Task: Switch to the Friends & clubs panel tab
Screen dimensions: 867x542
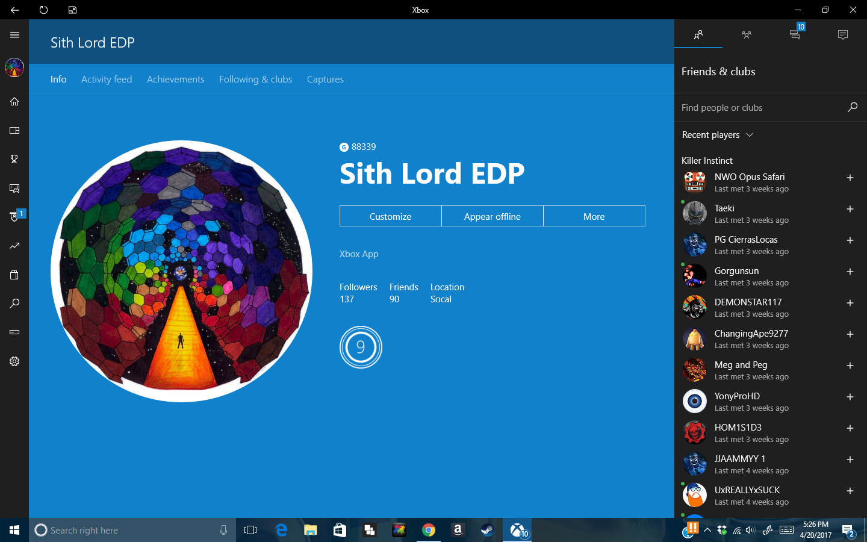Action: (698, 35)
